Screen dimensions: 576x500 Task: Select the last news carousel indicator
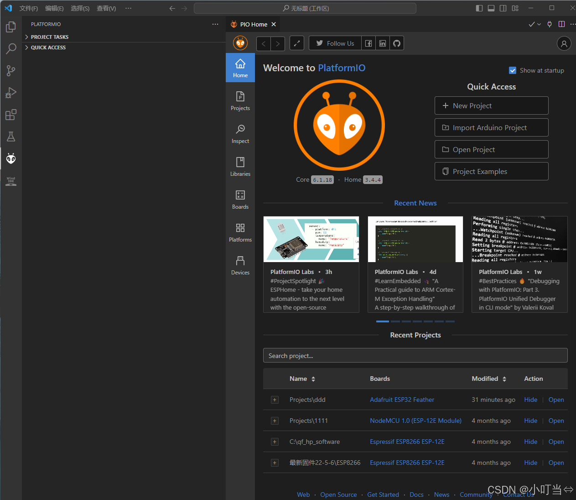click(450, 321)
